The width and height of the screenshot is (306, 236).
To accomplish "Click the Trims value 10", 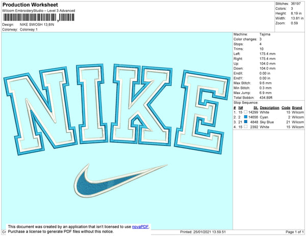I will [262, 49].
